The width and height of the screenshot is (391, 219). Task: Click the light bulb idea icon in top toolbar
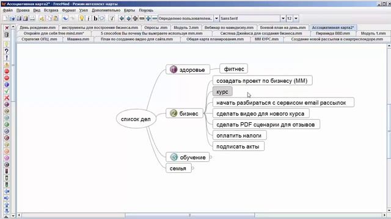click(81, 18)
